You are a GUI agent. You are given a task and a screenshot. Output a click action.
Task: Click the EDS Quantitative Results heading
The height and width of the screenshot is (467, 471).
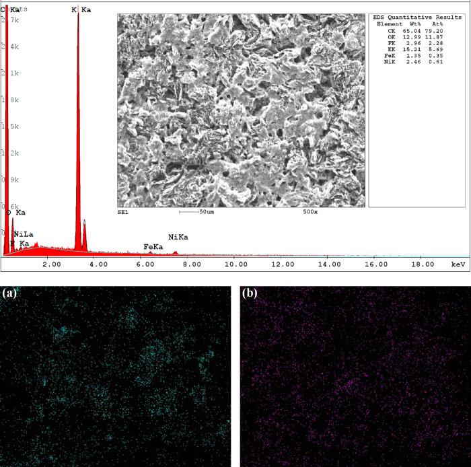[x=417, y=17]
